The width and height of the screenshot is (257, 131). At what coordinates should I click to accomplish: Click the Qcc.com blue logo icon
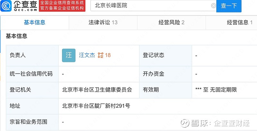[6, 6]
